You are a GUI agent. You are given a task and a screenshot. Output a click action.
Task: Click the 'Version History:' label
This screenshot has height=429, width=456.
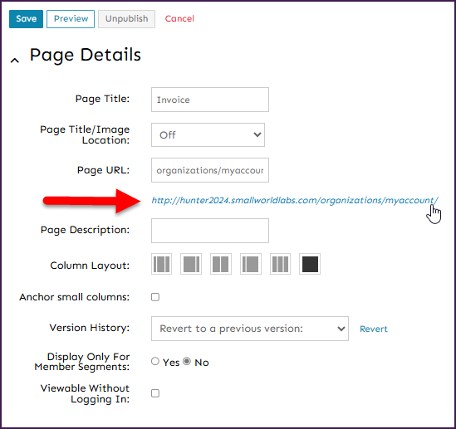(x=90, y=328)
